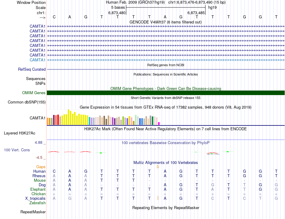
Task: Click the Layered H3K27Ac track label
Action: [19, 133]
